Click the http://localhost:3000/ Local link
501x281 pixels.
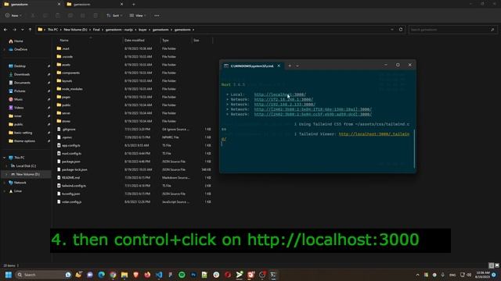tap(280, 94)
